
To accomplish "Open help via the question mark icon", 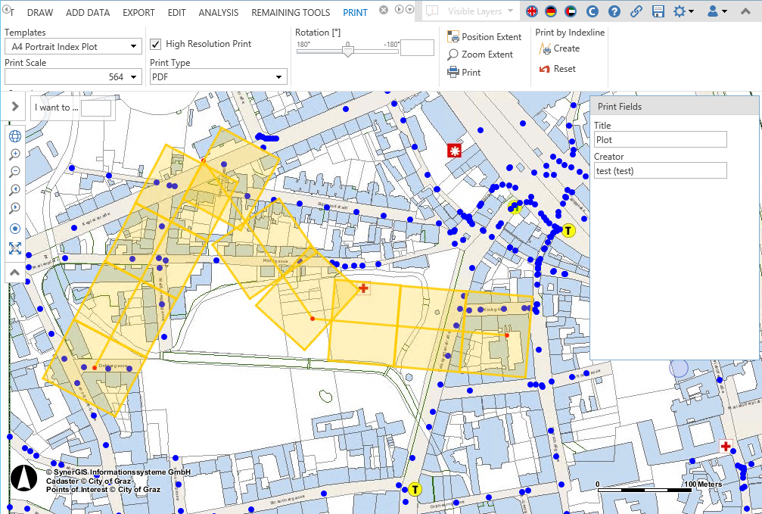I will (x=614, y=12).
